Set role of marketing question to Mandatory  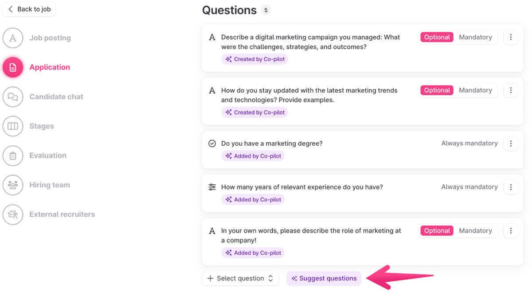click(x=475, y=231)
